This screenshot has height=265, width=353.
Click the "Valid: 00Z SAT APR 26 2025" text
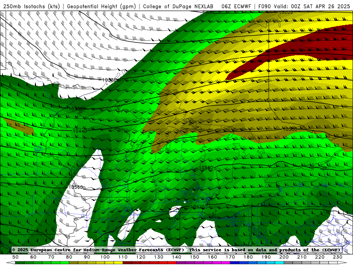pyautogui.click(x=312, y=6)
